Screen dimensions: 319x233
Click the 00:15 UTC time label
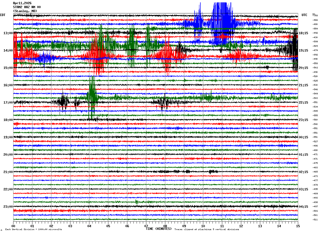(303, 137)
